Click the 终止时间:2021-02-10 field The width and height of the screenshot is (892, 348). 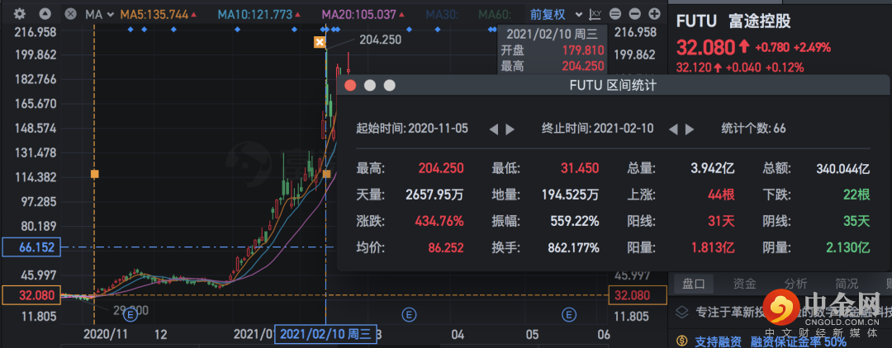(x=597, y=129)
